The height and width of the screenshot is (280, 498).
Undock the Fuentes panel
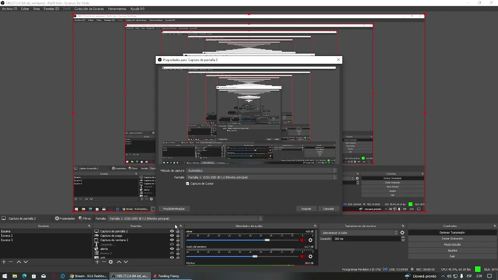181,226
